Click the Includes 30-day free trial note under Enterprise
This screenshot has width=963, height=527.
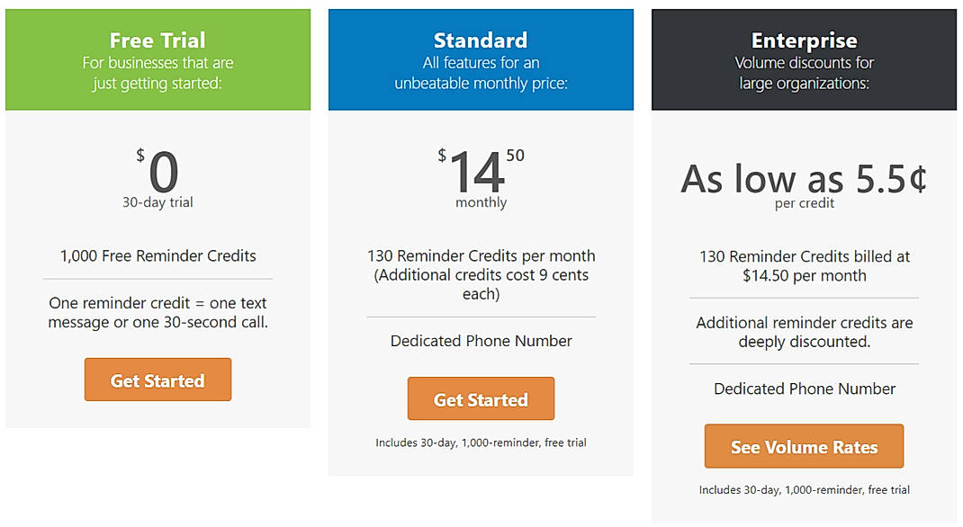coord(804,490)
